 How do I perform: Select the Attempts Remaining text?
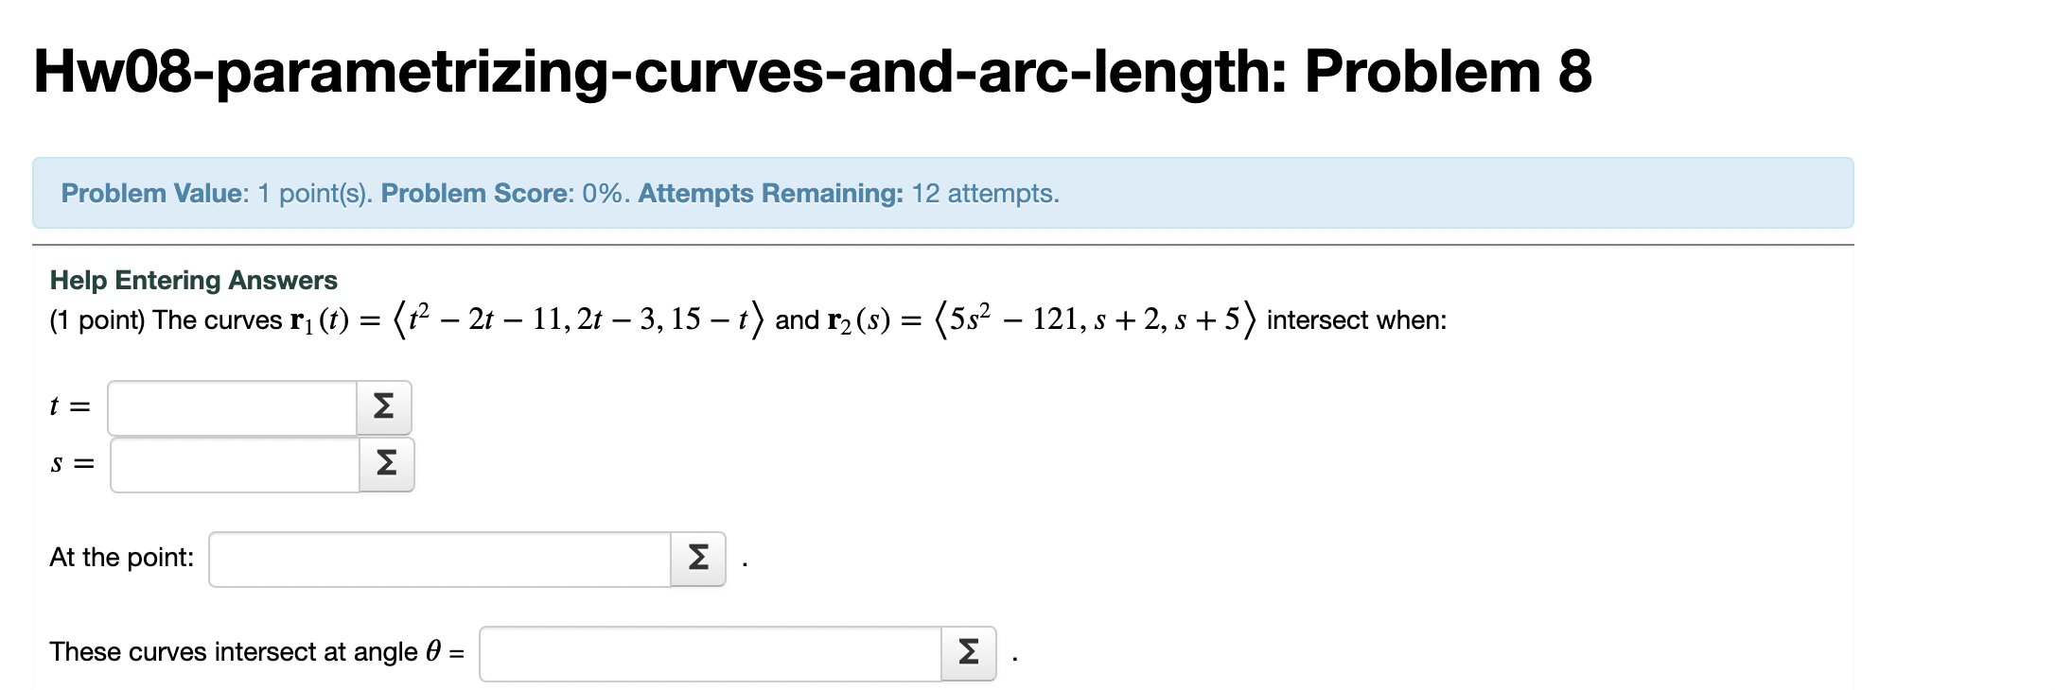tap(768, 193)
